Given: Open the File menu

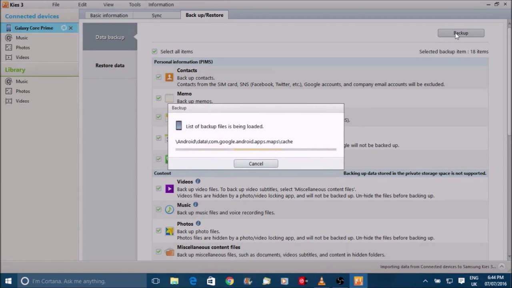Looking at the screenshot, I should [56, 4].
